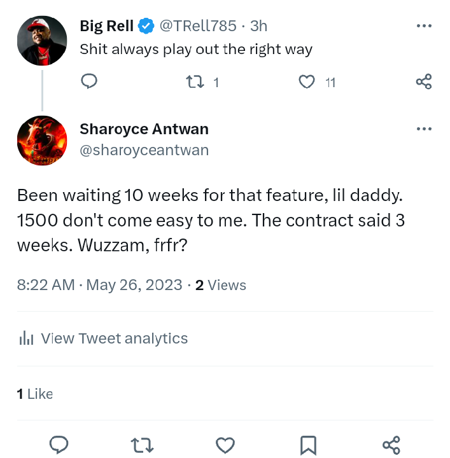Like Sharoyce Antwan's tweet

pyautogui.click(x=225, y=445)
